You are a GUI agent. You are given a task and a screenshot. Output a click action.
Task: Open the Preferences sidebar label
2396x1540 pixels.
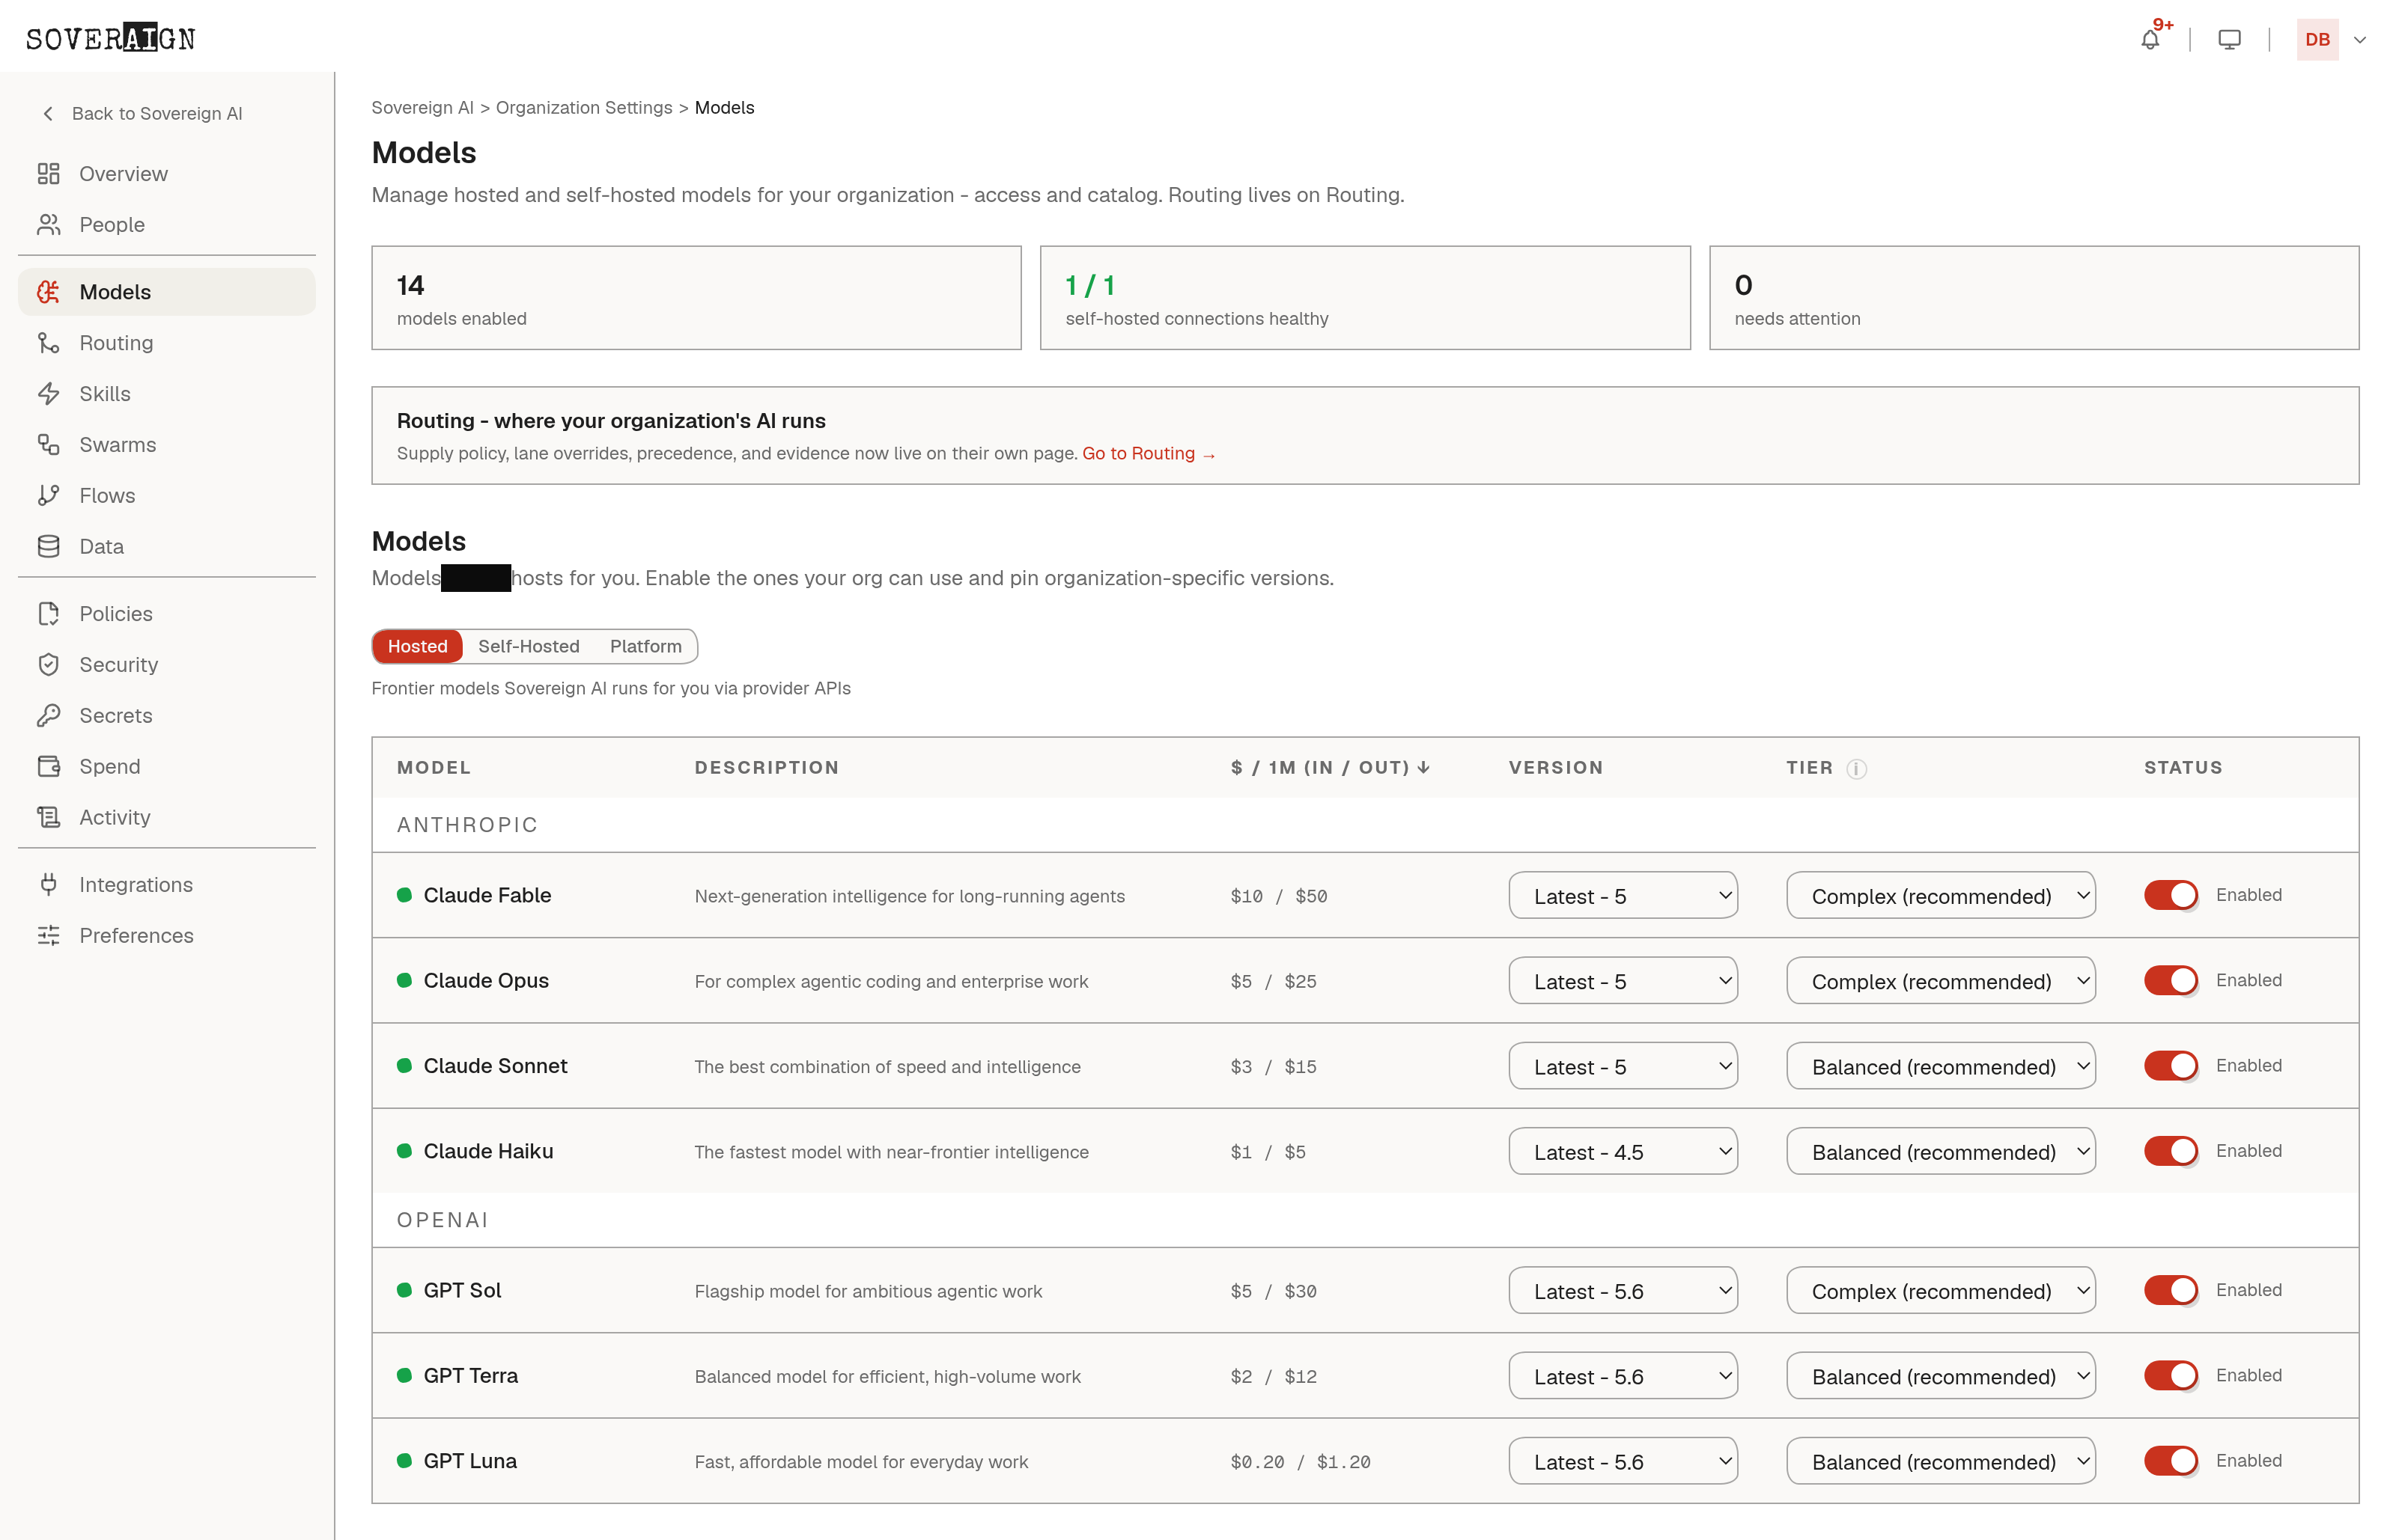136,936
